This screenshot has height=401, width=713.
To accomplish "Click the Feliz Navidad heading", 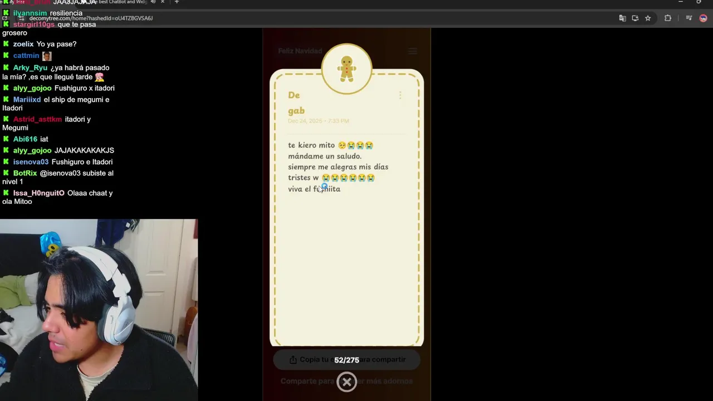I will [x=300, y=51].
